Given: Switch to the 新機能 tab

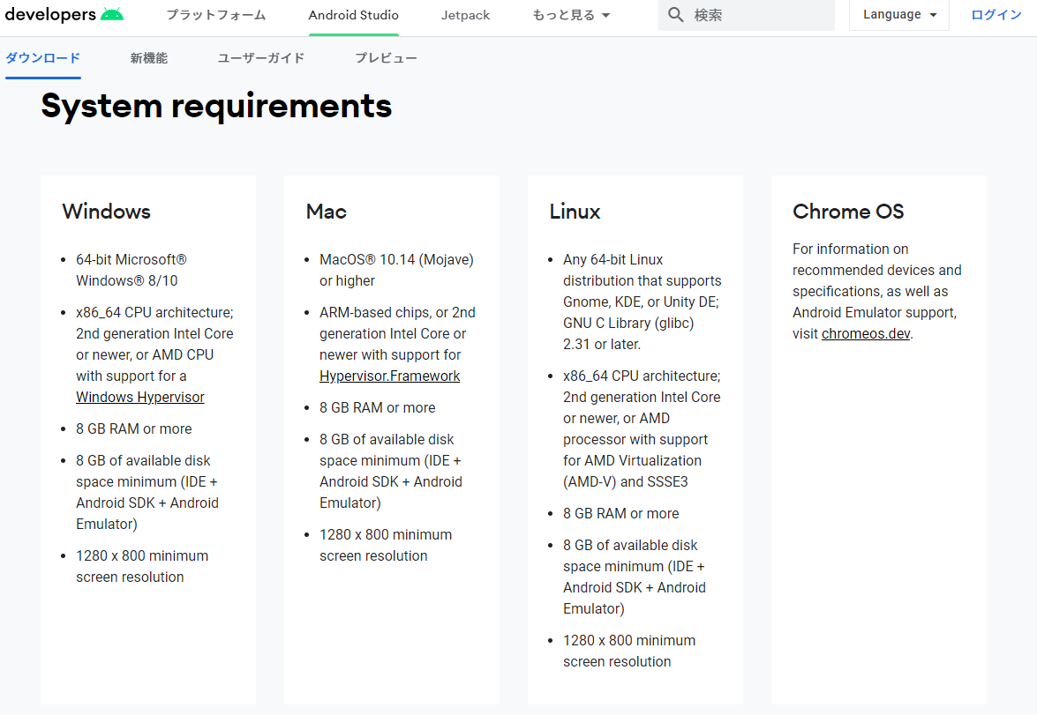Looking at the screenshot, I should pyautogui.click(x=149, y=58).
